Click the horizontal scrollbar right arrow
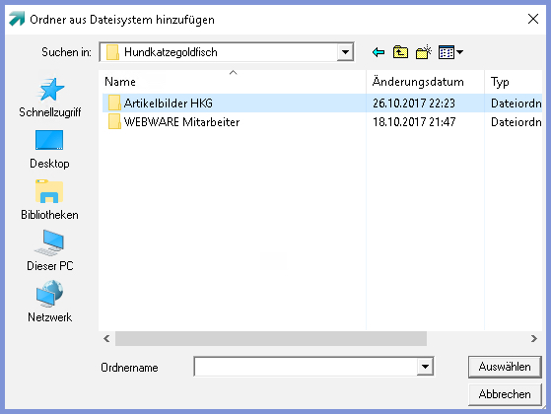Image resolution: width=551 pixels, height=414 pixels. (534, 338)
